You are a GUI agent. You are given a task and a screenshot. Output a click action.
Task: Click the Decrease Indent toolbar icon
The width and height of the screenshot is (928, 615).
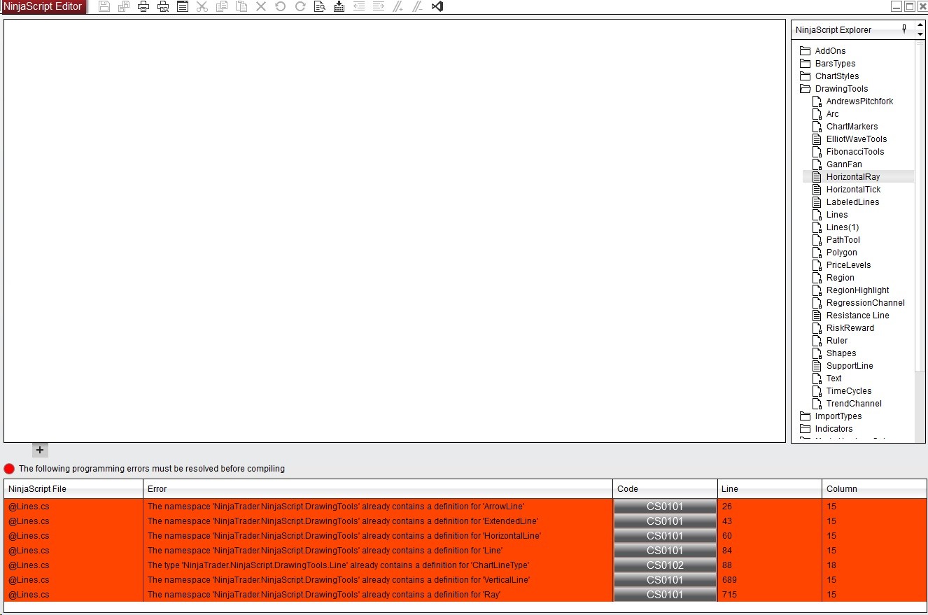pos(359,6)
